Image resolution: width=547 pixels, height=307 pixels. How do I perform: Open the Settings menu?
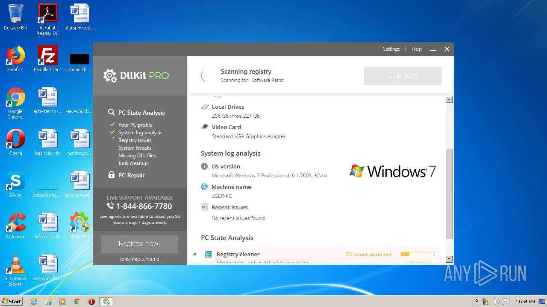point(391,49)
